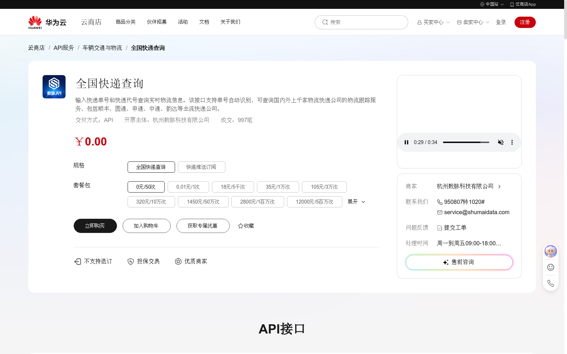Open 文档 menu item

tap(204, 22)
